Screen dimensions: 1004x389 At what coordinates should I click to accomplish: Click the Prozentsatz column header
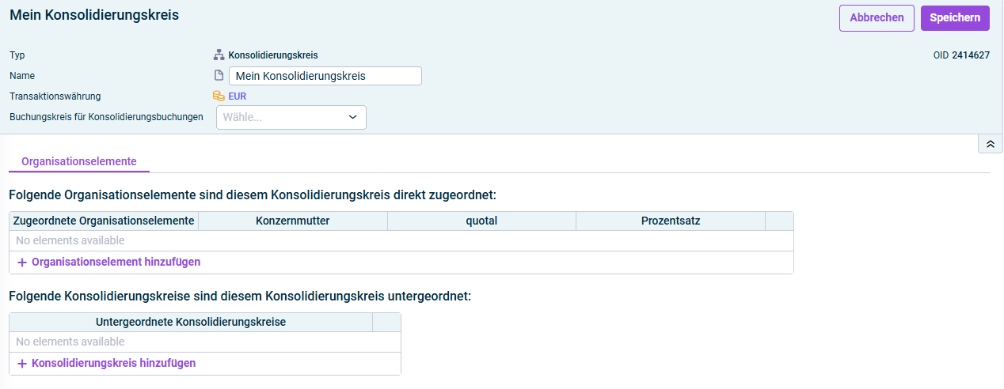[x=671, y=221]
